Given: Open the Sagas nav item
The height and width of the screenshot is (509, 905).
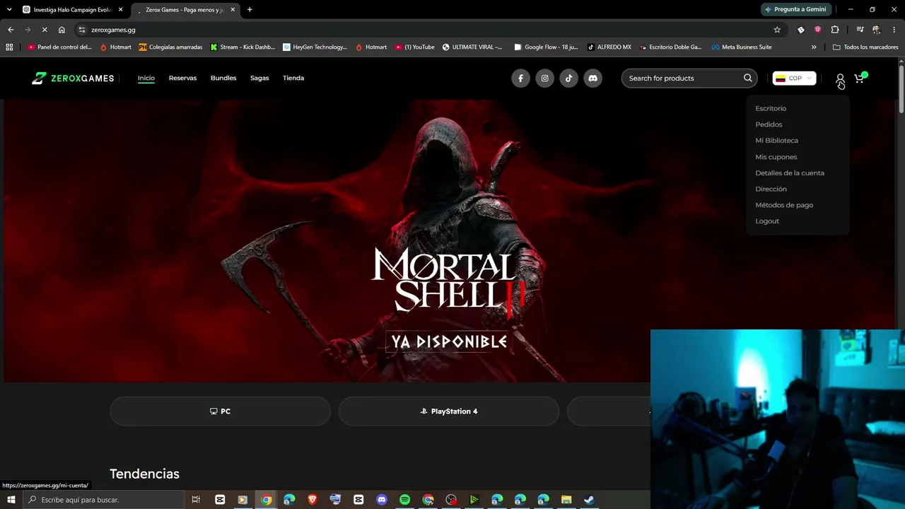Looking at the screenshot, I should 259,78.
